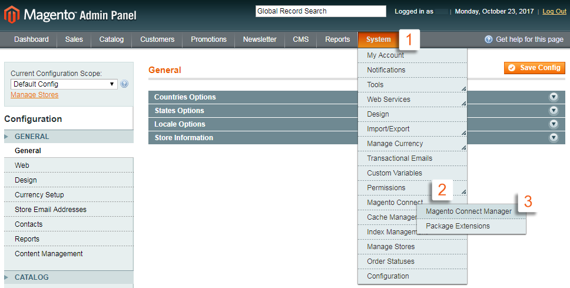
Task: Open Design from System menu
Action: click(x=412, y=114)
